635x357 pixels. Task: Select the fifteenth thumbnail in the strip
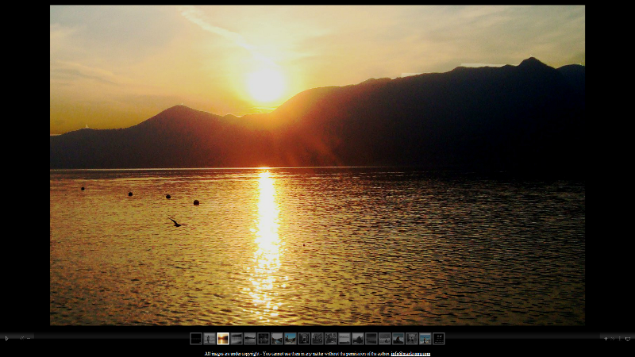385,339
